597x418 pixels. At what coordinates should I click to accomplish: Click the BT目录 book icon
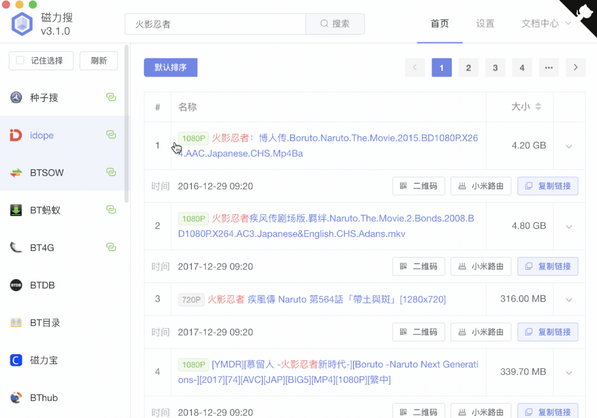coord(16,323)
